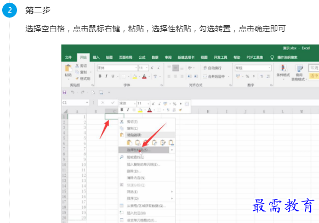Open the font name dropdown in the ribbon
This screenshot has width=319, height=223.
pos(136,68)
